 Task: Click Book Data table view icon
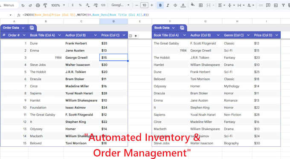[182, 28]
